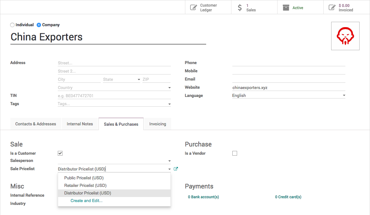Screen dimensions: 370x215
Task: Choose Retailer Pricelist (USD) option
Action: pos(85,186)
